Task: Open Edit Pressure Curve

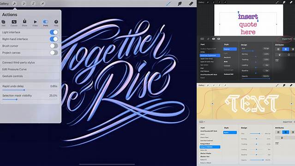Action: [x=30, y=69]
